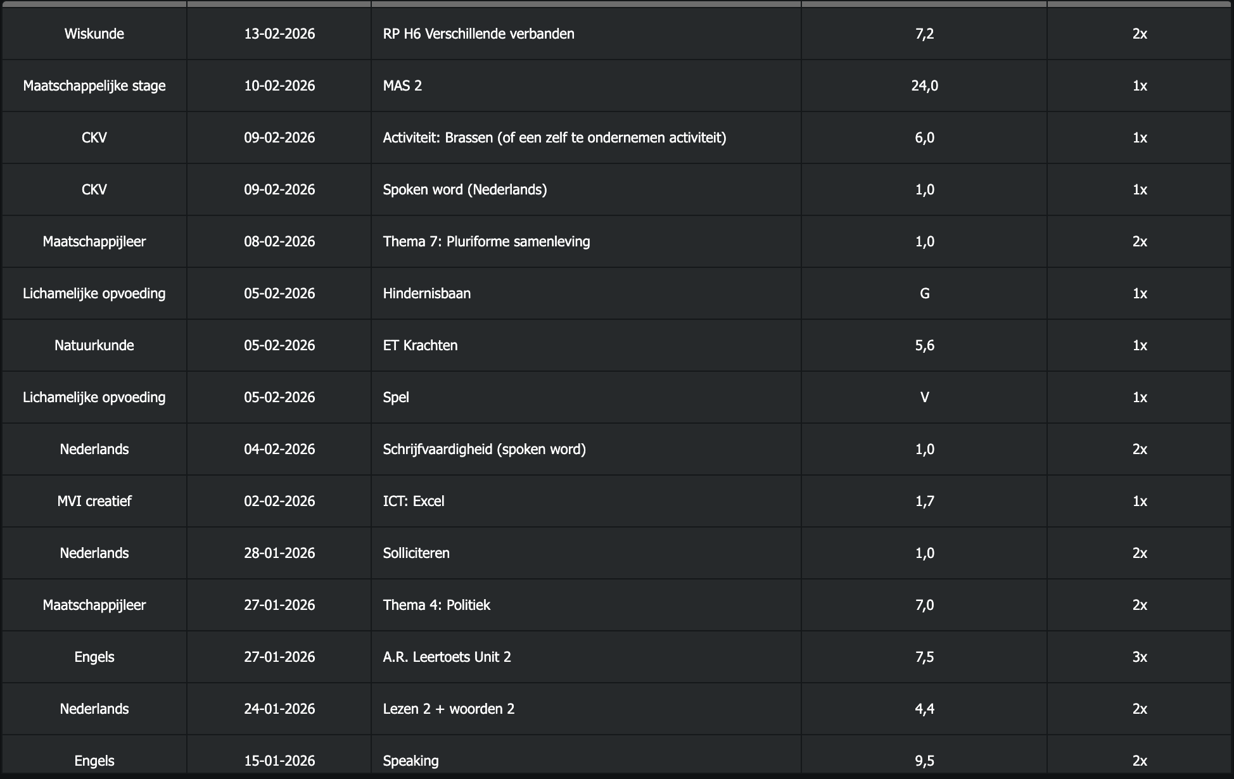The width and height of the screenshot is (1234, 779).
Task: Select 'Thema 4: Politiek' description
Action: tap(436, 605)
